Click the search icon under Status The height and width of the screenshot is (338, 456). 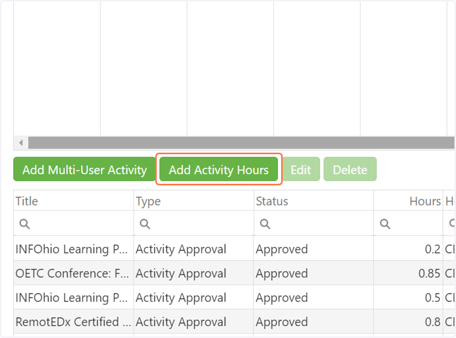pyautogui.click(x=264, y=224)
